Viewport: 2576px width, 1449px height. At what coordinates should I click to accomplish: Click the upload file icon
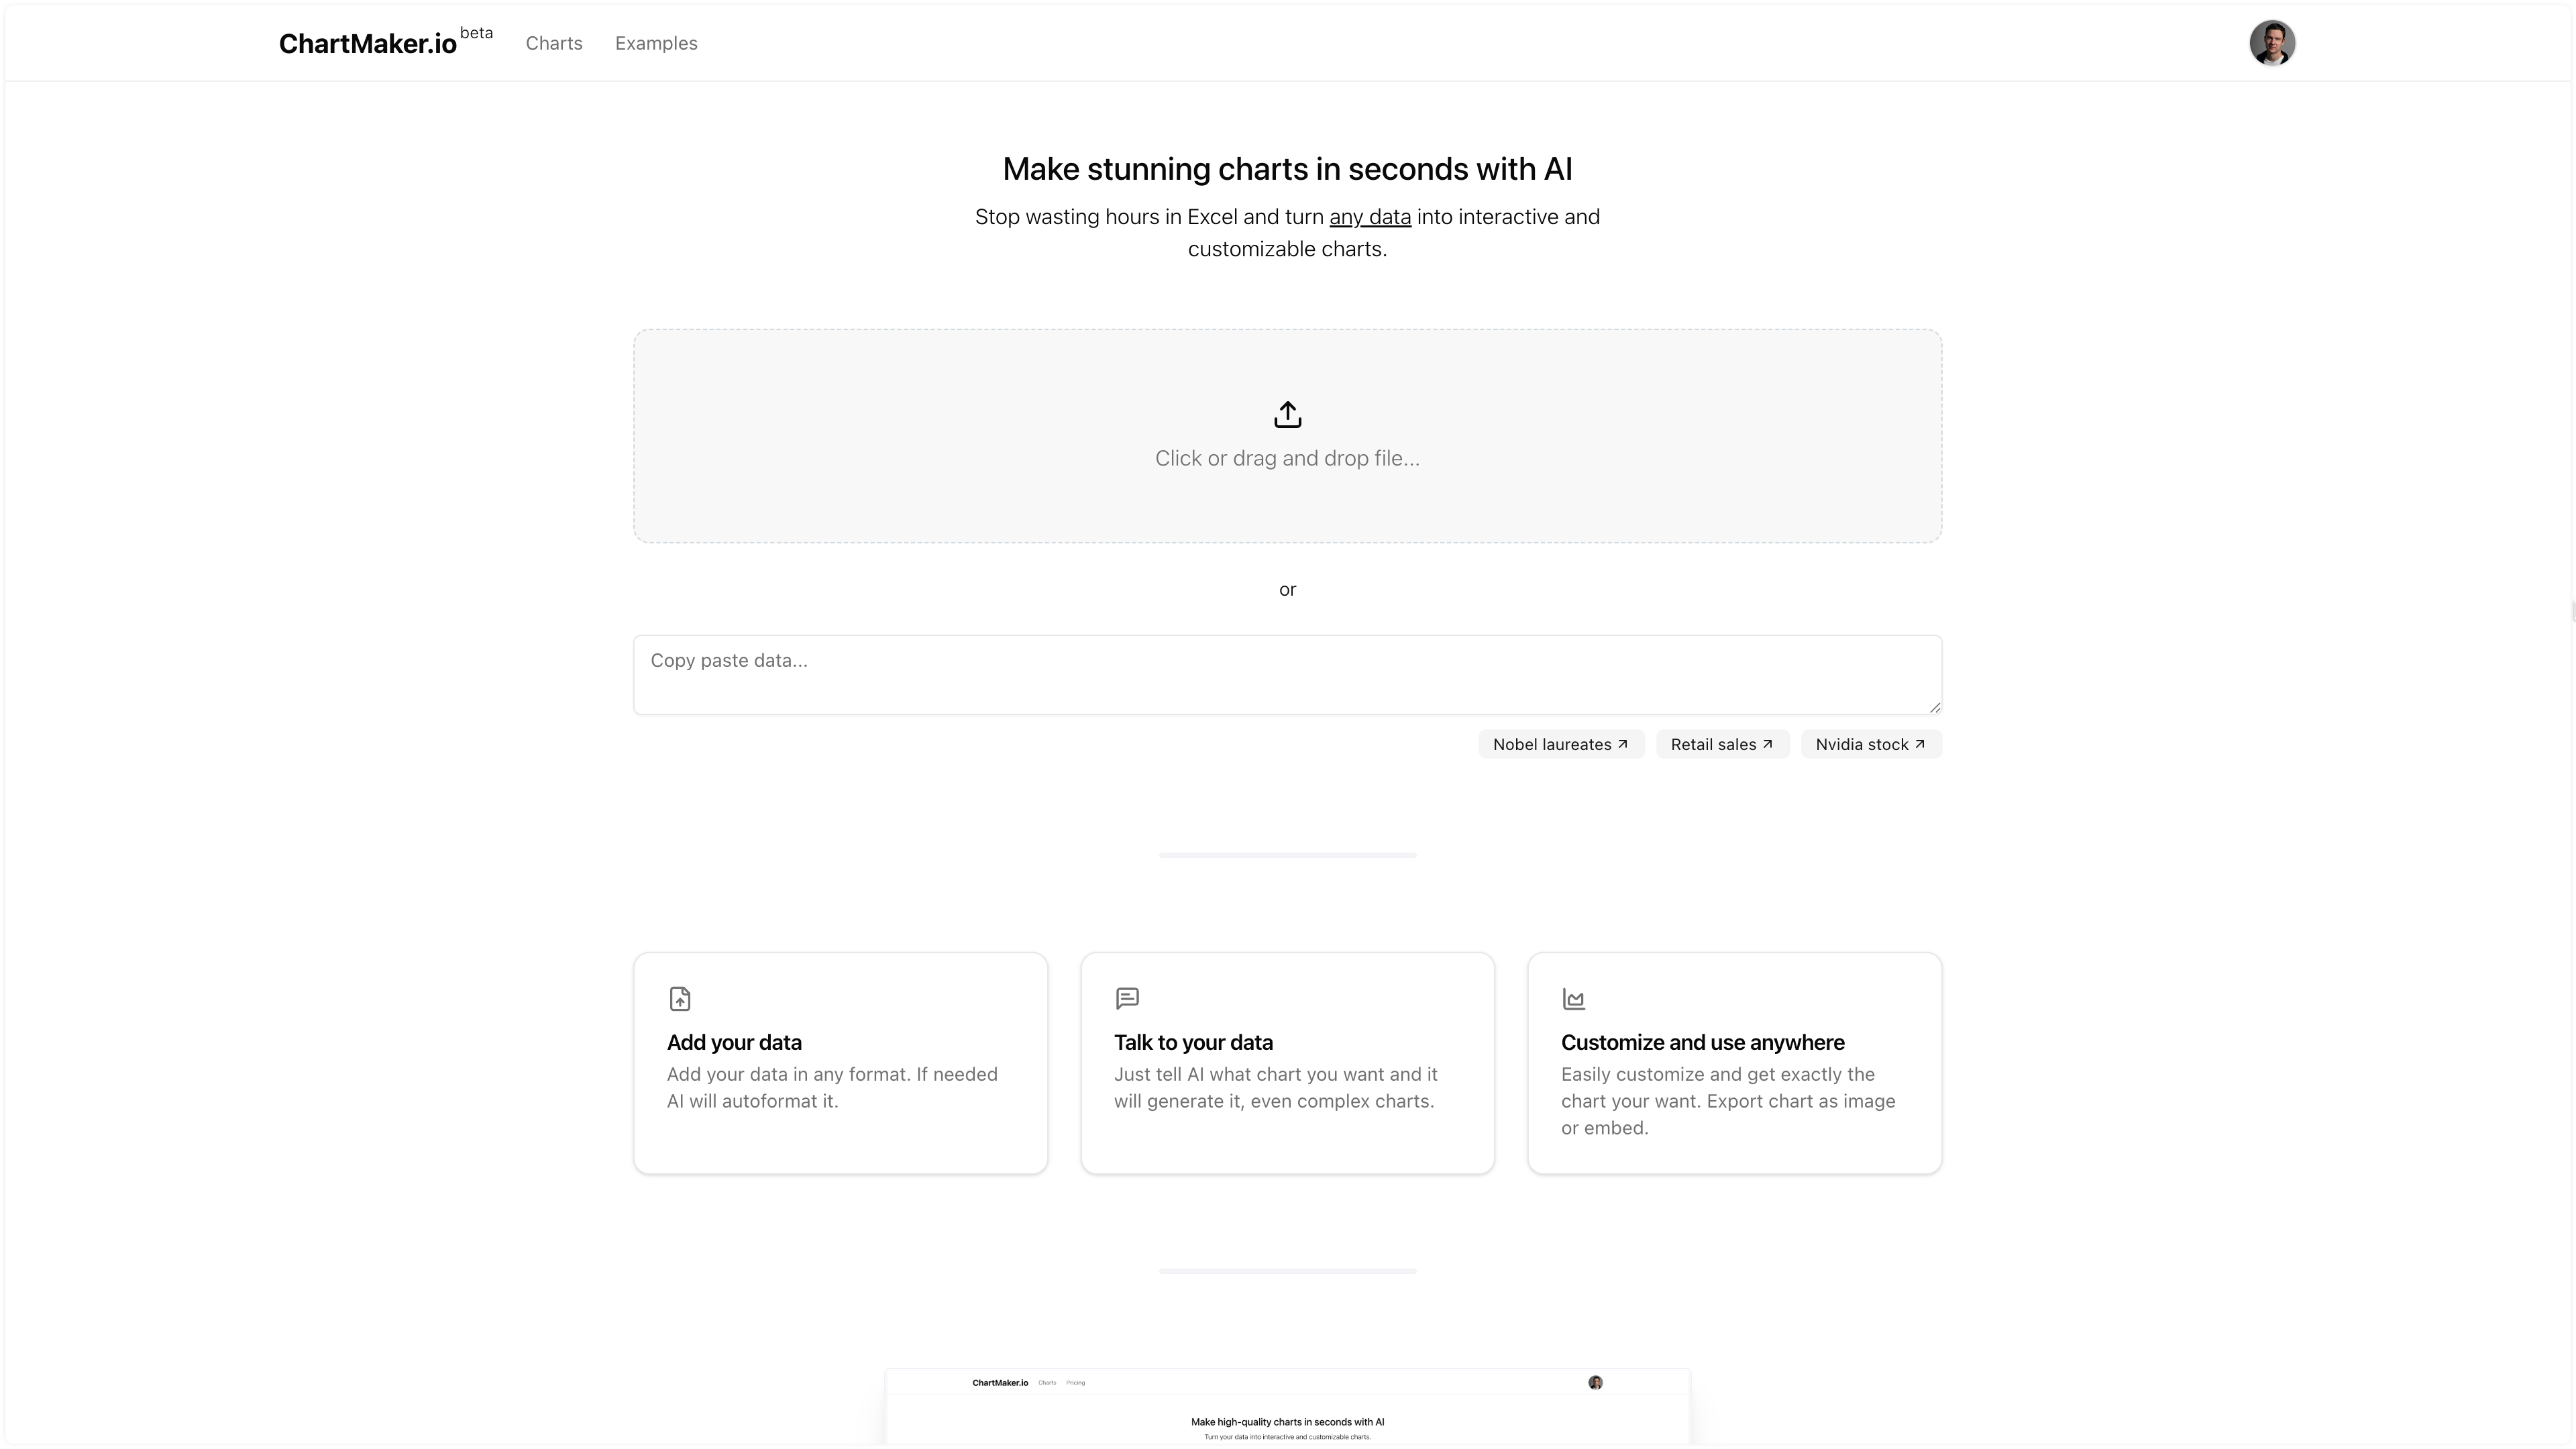click(x=1287, y=414)
